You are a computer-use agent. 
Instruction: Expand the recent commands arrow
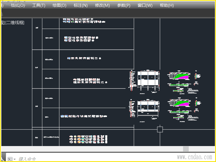click(15, 159)
